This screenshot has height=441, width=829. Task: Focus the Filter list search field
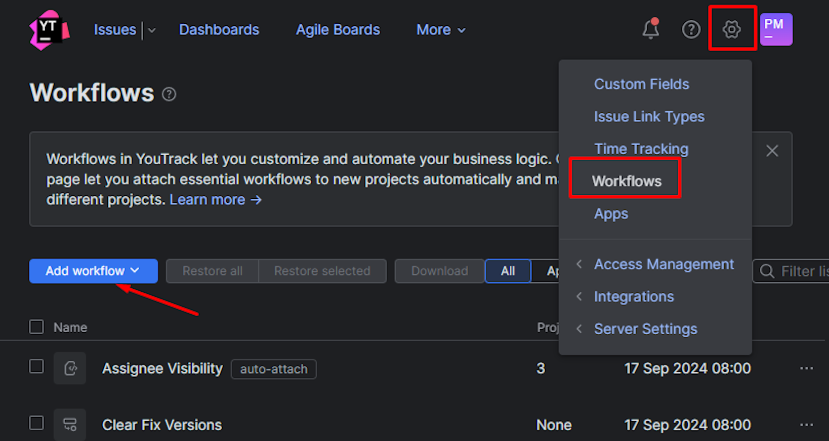click(x=791, y=271)
